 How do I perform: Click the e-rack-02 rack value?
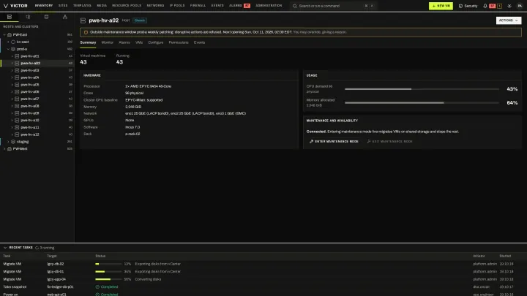pyautogui.click(x=132, y=134)
